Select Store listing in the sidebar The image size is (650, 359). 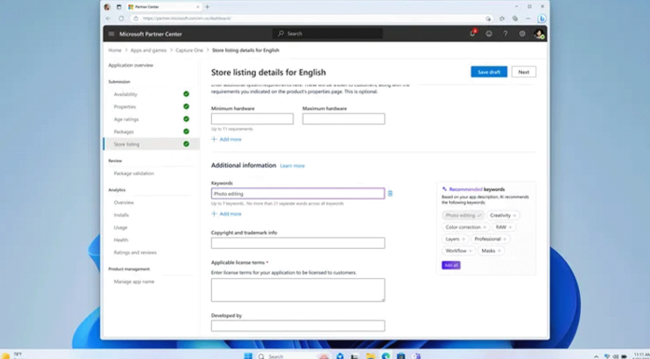point(151,144)
